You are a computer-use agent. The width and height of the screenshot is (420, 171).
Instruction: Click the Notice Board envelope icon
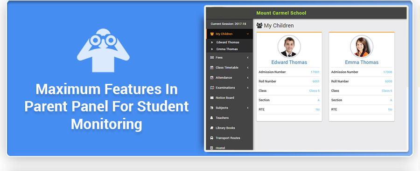tap(212, 98)
